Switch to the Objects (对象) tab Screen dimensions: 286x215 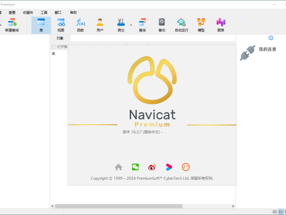60,38
